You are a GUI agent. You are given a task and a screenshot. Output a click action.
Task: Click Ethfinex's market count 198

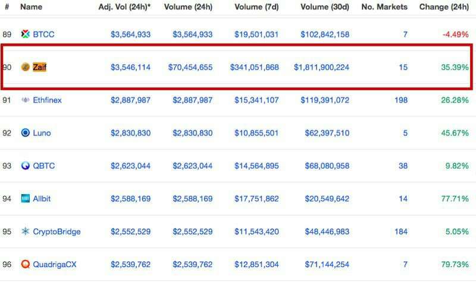pyautogui.click(x=400, y=100)
